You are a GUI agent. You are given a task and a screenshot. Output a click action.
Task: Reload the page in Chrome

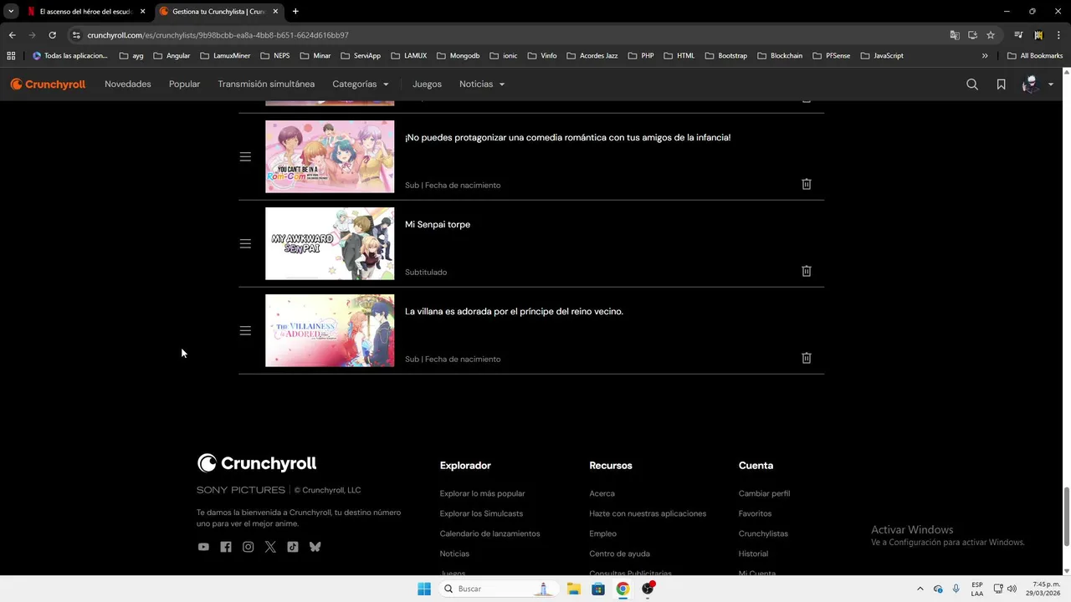click(52, 35)
